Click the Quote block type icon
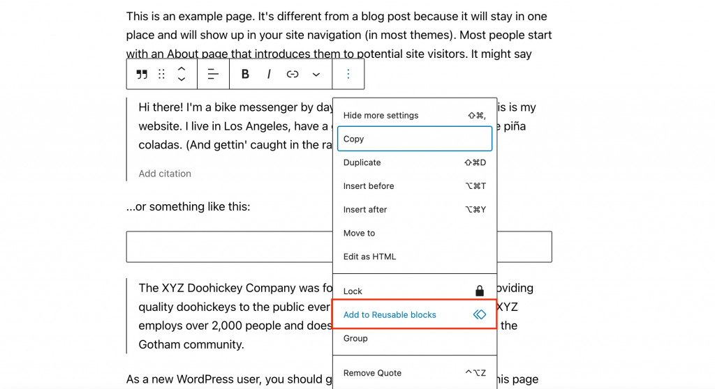This screenshot has width=715, height=389. 142,75
